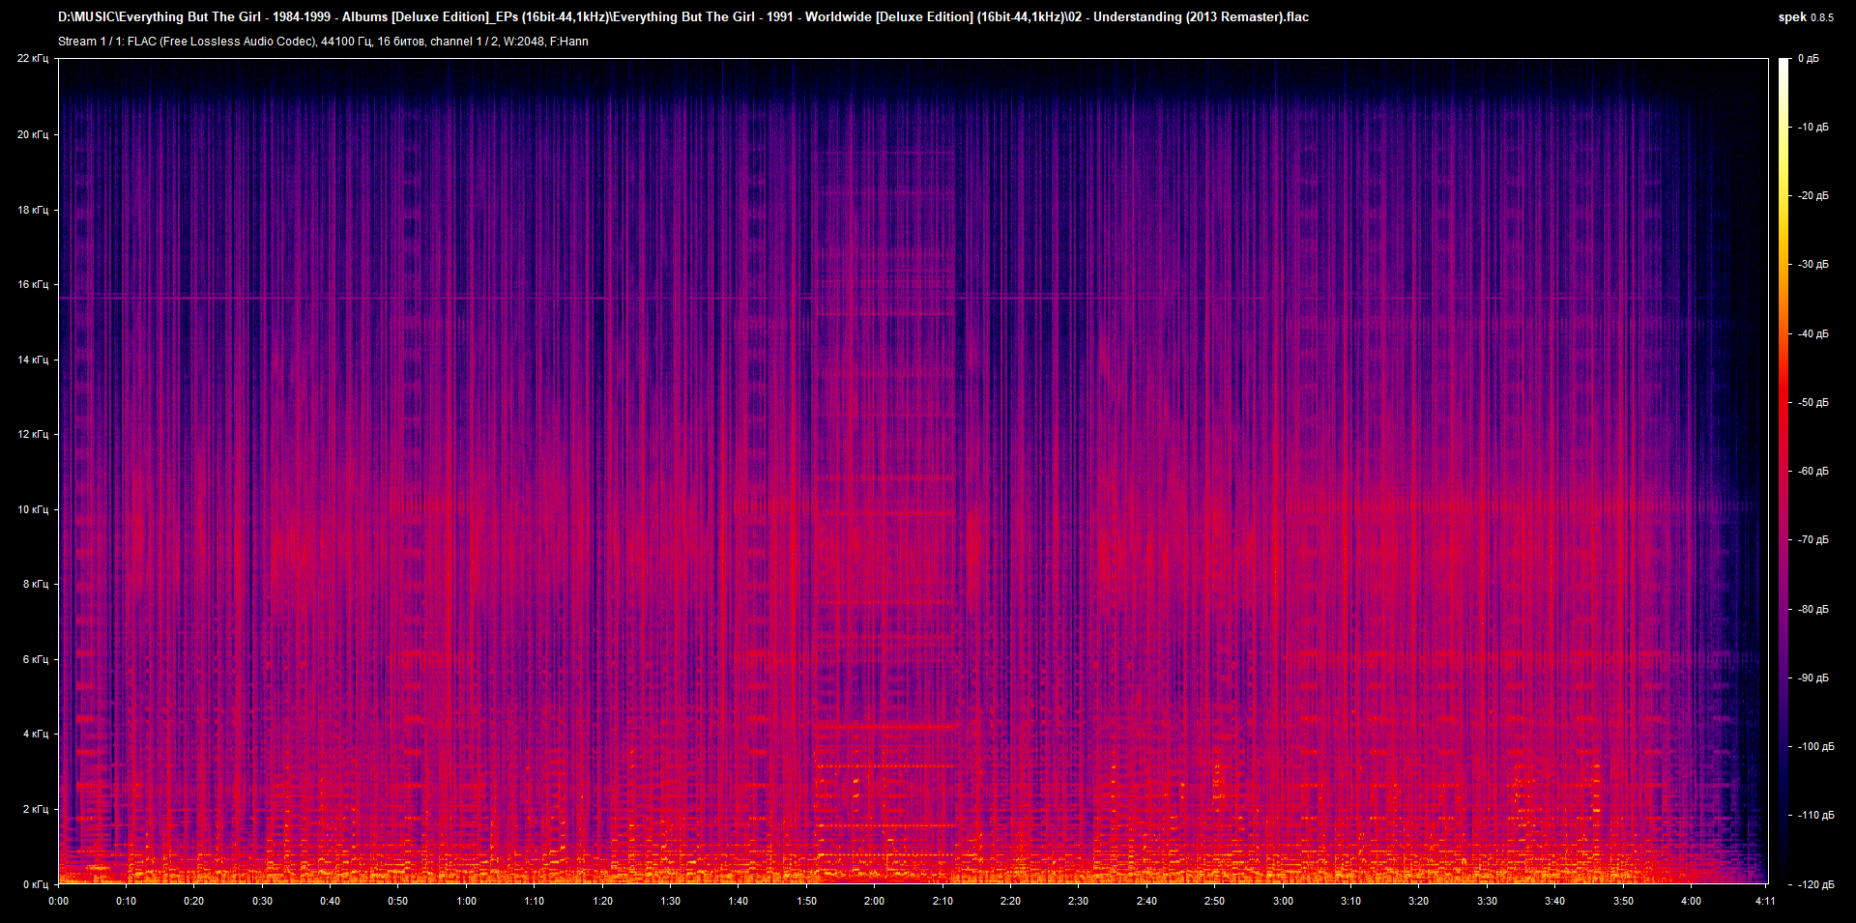Click the '1:40' time axis label

[739, 901]
